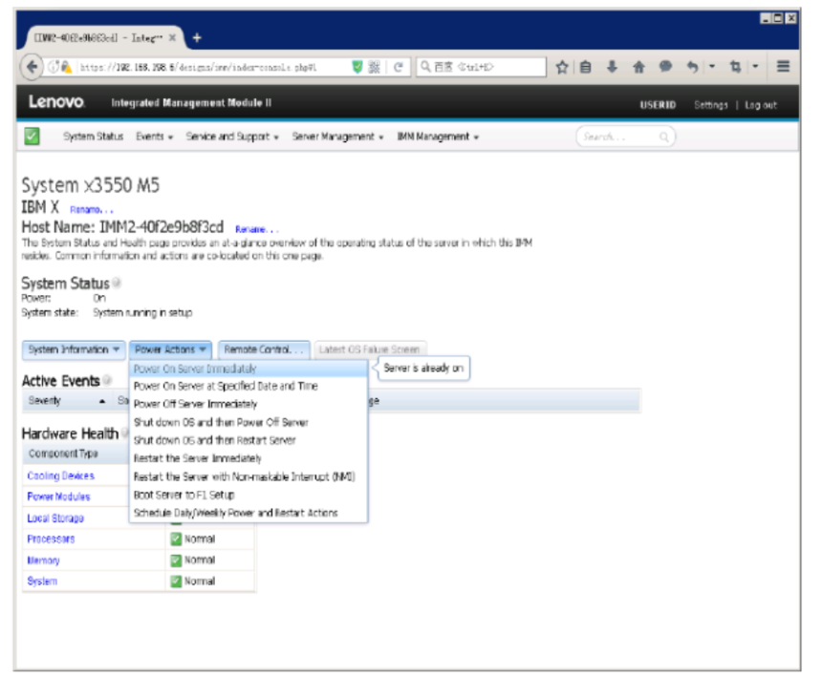
Task: Open the Events dropdown menu
Action: click(x=155, y=137)
